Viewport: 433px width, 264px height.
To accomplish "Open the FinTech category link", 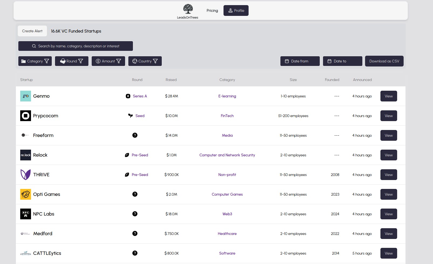I will pyautogui.click(x=227, y=116).
